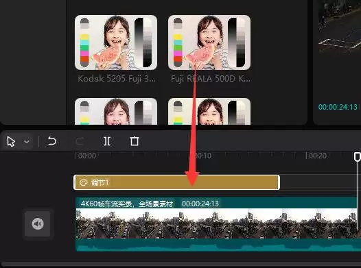
Task: Delete the selected clip
Action: (135, 141)
